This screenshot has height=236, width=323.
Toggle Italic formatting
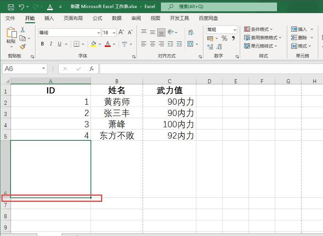pyautogui.click(x=51, y=44)
